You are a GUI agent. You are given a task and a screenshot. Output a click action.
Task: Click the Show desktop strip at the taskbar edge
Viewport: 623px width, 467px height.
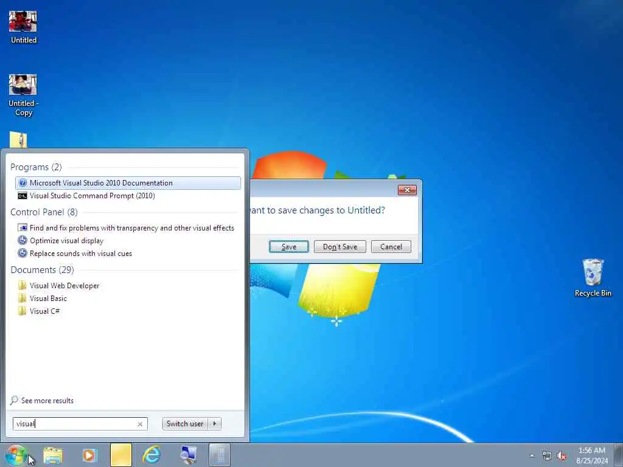point(619,455)
